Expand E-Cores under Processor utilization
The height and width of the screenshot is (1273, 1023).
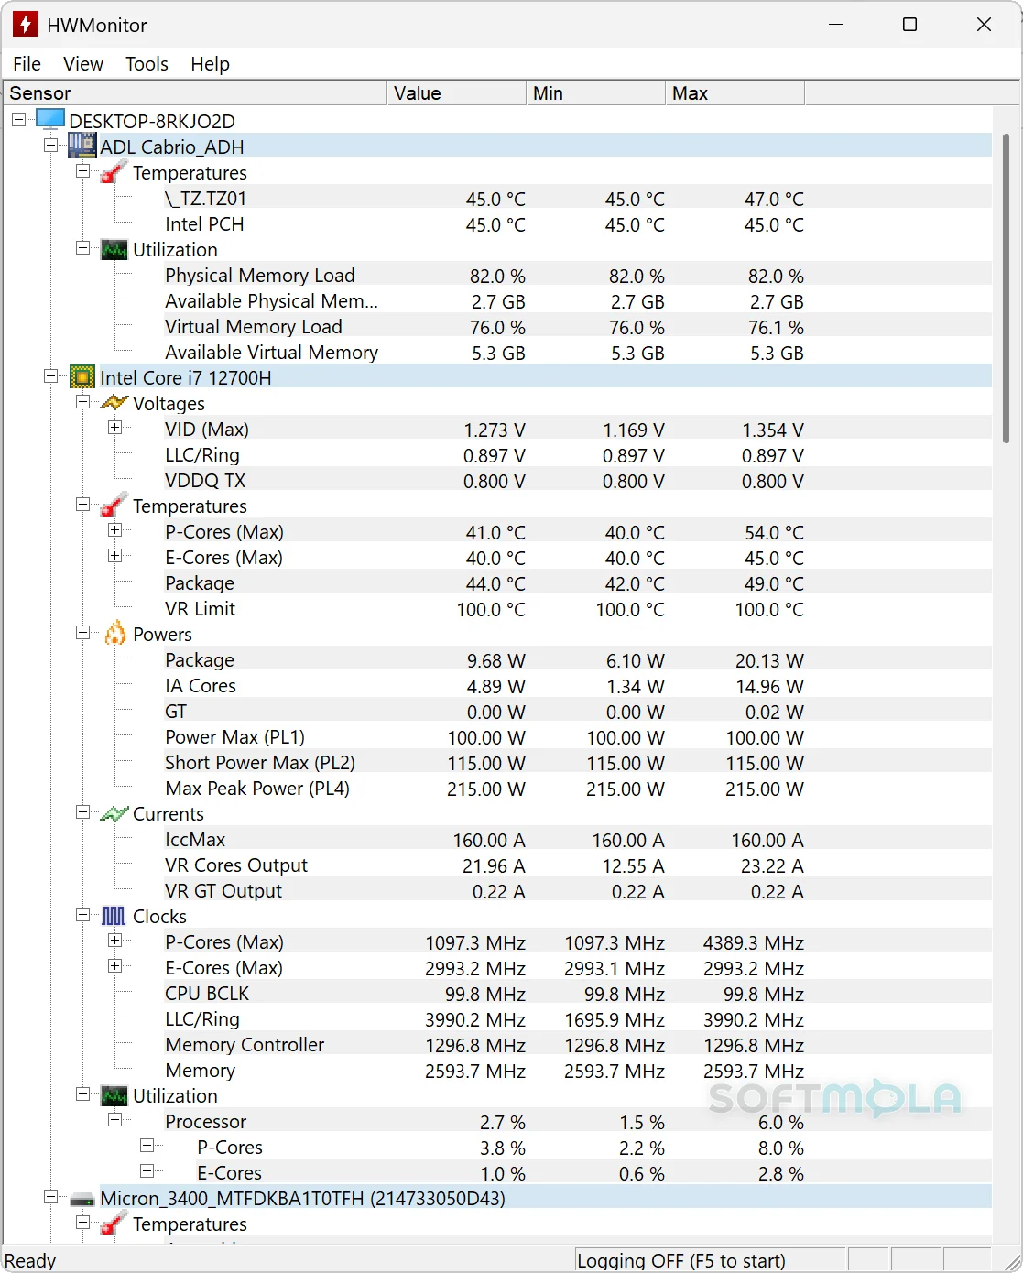click(147, 1171)
